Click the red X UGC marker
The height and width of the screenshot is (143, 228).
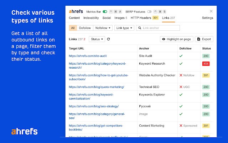point(181,87)
